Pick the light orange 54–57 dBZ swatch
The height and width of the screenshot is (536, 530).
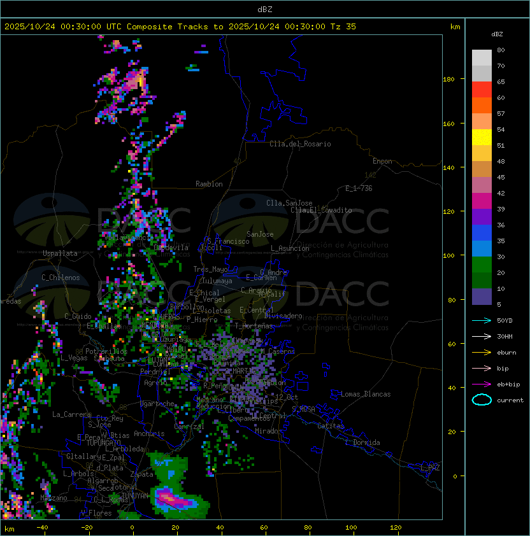(x=482, y=122)
